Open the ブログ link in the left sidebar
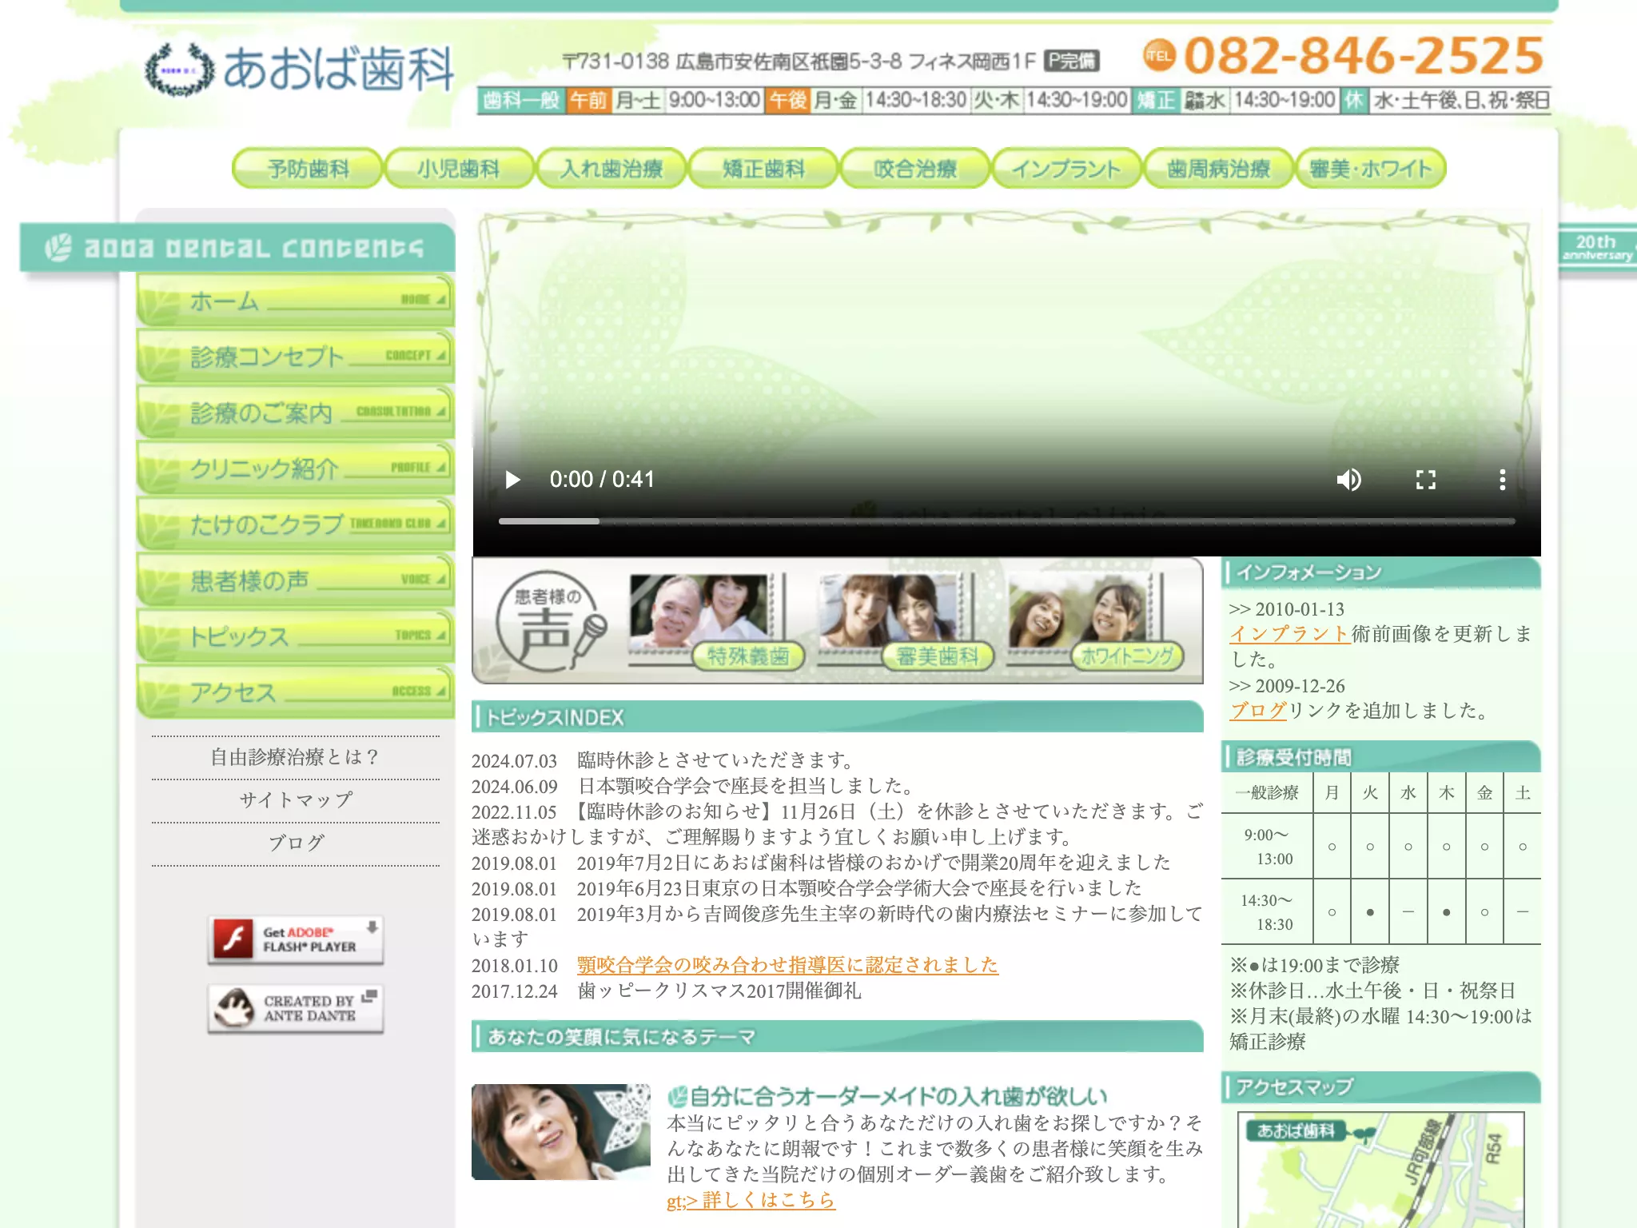 click(x=295, y=843)
